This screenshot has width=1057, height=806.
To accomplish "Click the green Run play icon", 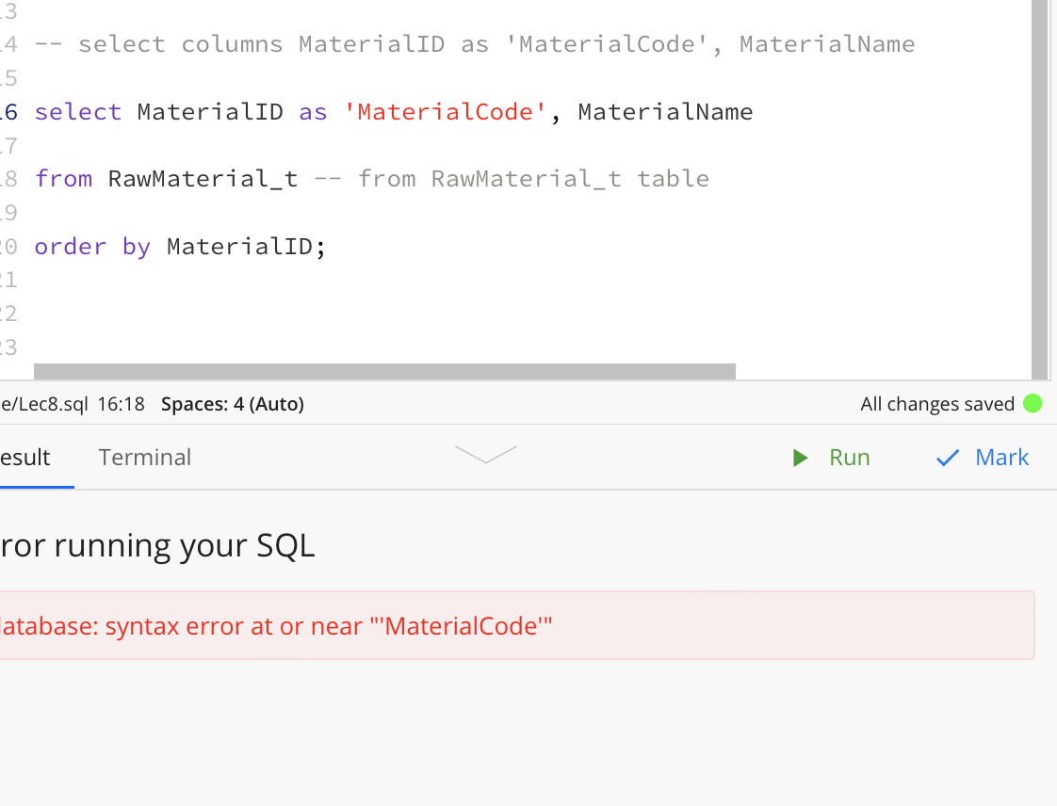I will click(800, 459).
